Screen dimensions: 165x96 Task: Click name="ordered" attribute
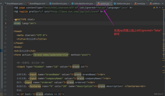tap(43, 82)
